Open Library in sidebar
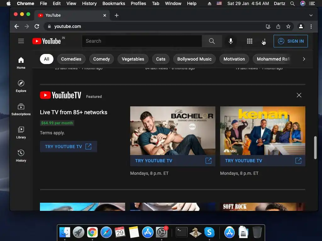This screenshot has height=241, width=322. (21, 133)
